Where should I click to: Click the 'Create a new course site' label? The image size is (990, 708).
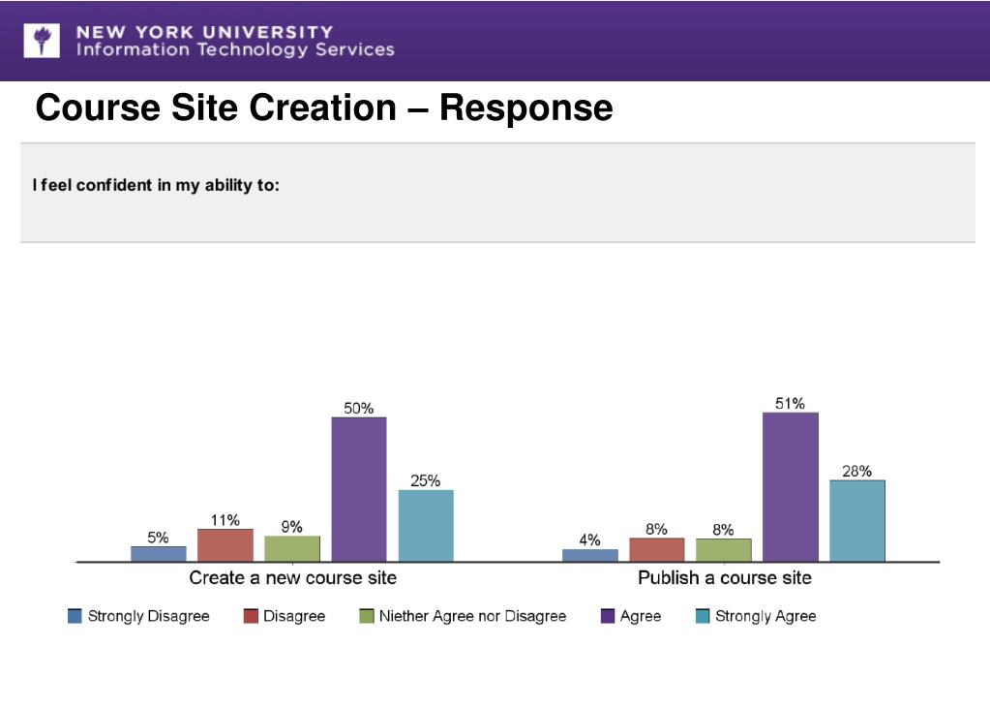pyautogui.click(x=293, y=578)
